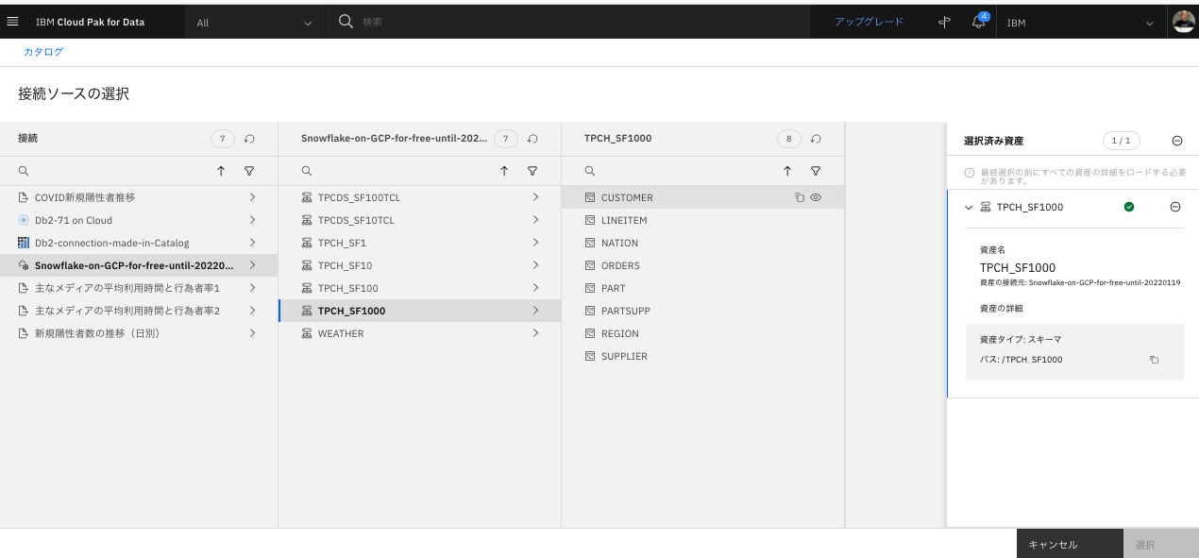Image resolution: width=1199 pixels, height=558 pixels.
Task: Copy the /TPCH_SF1000 path
Action: click(x=1154, y=360)
